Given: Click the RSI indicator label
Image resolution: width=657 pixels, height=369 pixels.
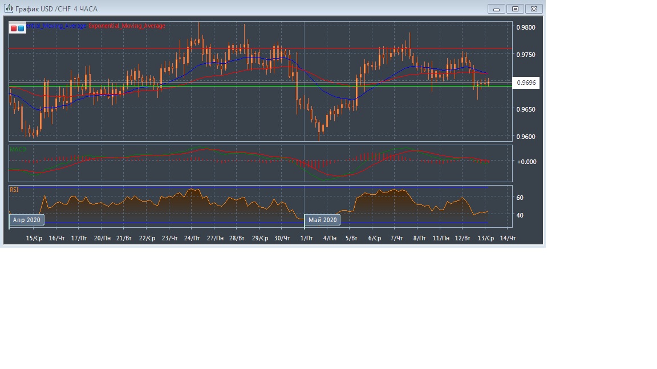Looking at the screenshot, I should pos(14,190).
